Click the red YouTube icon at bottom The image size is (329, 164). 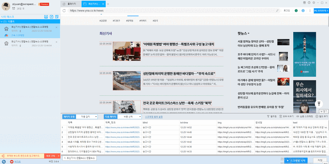(12, 161)
